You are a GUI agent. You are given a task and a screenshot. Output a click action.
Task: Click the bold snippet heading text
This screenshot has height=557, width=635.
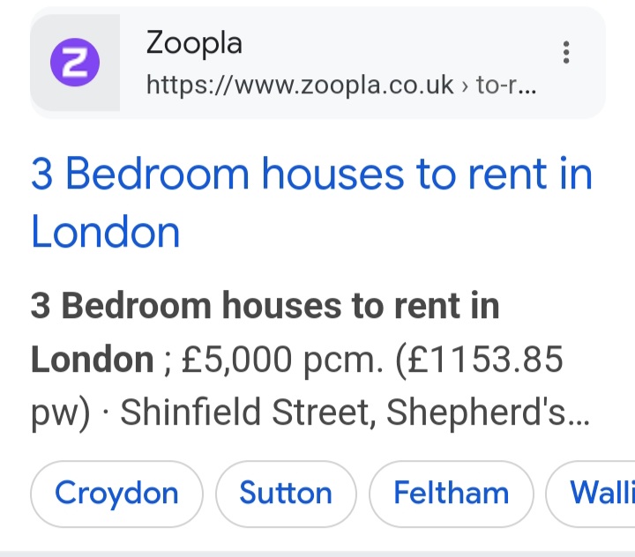pyautogui.click(x=265, y=307)
